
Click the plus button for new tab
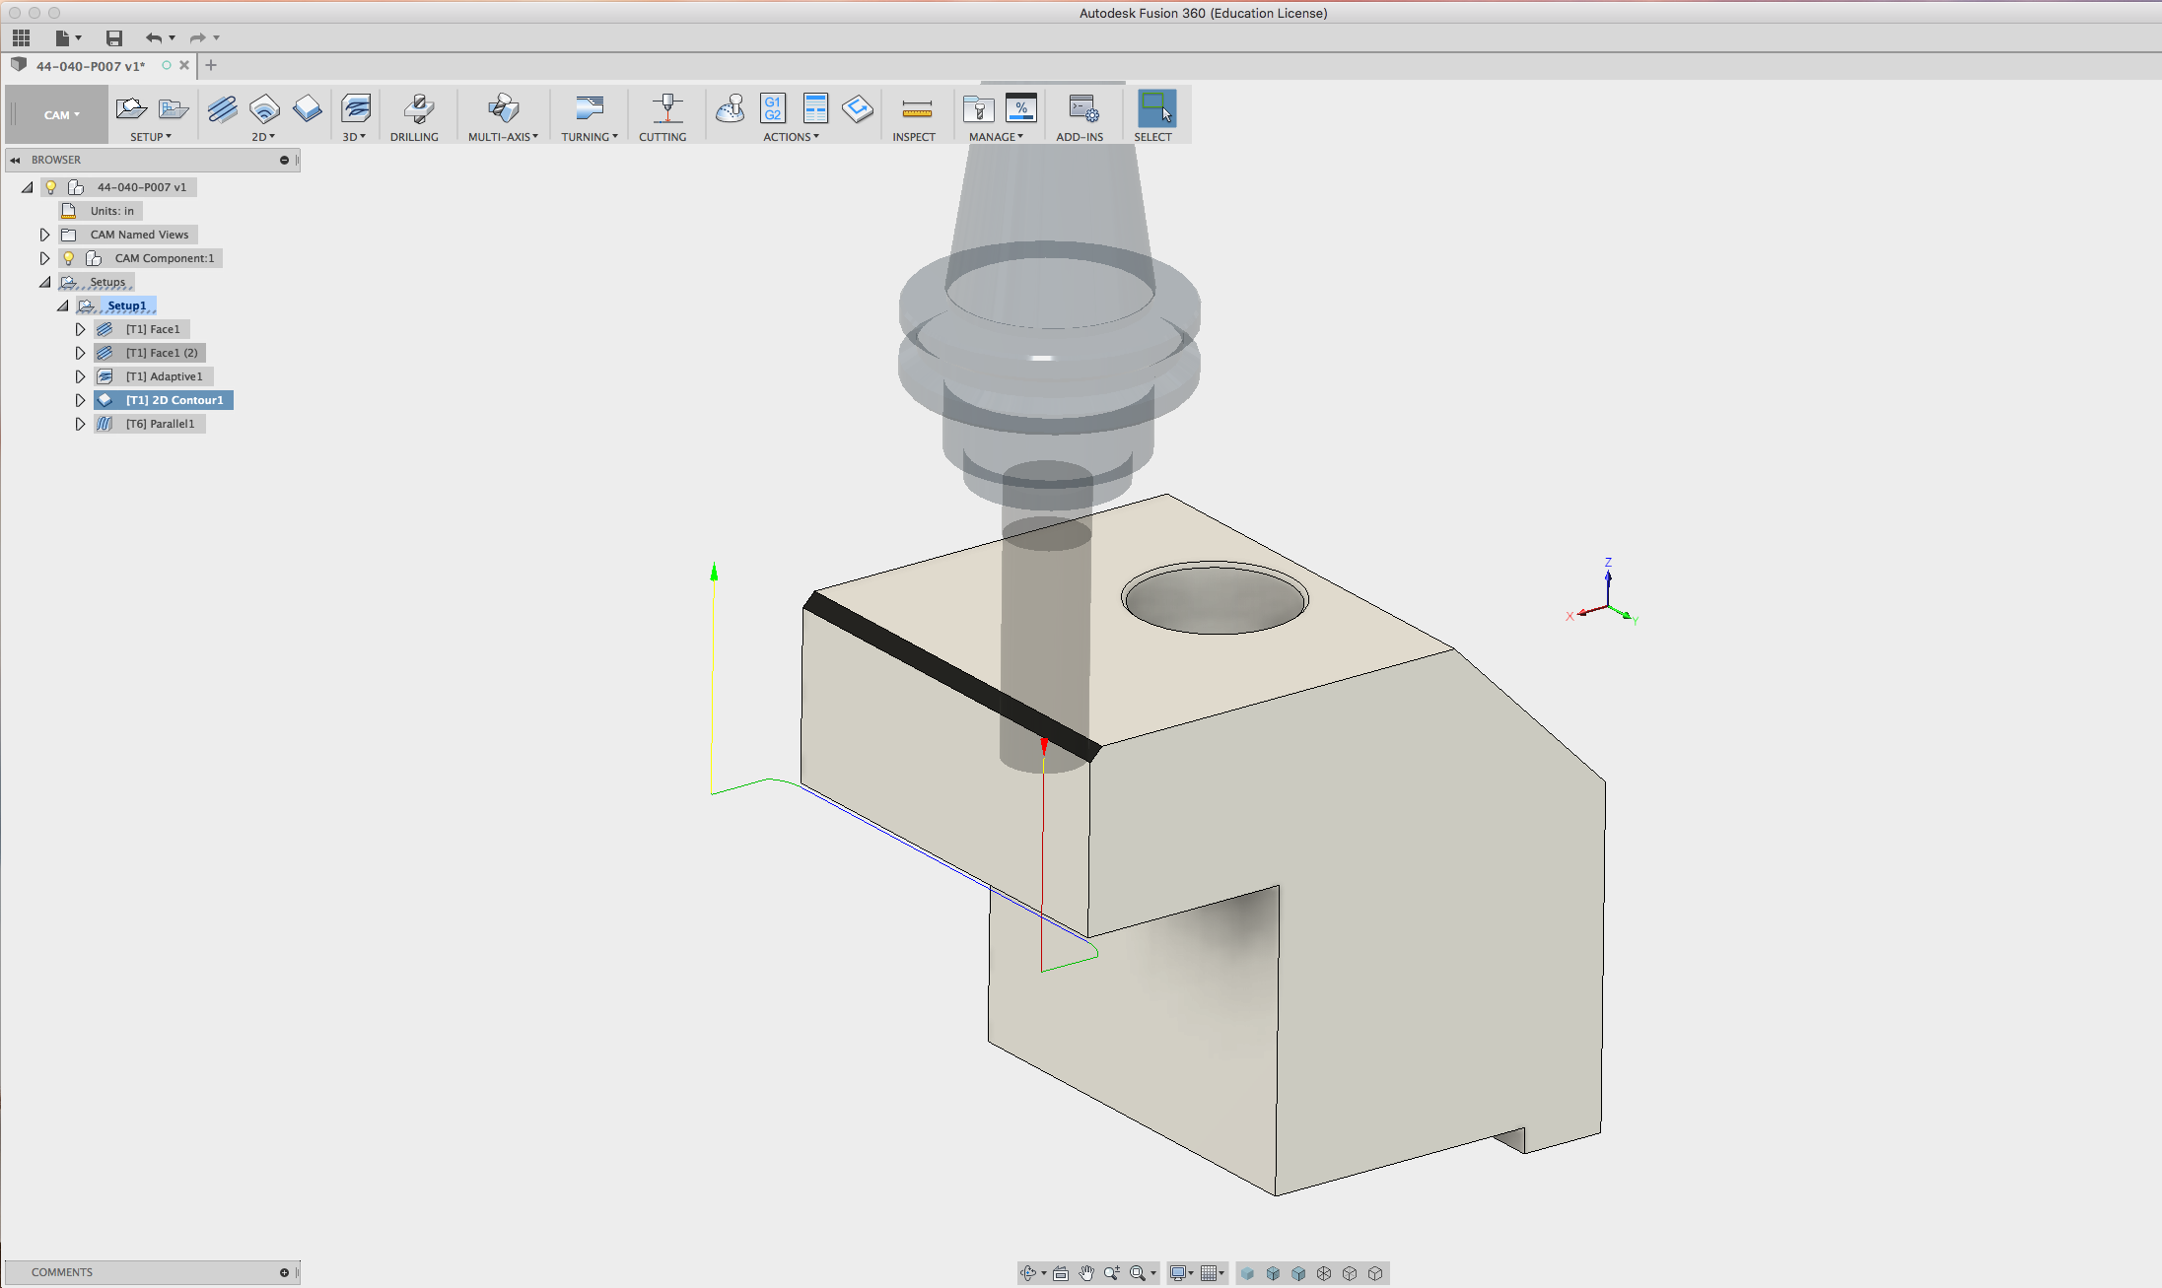point(211,65)
